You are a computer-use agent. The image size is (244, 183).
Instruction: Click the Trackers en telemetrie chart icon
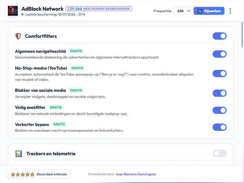pyautogui.click(x=19, y=154)
